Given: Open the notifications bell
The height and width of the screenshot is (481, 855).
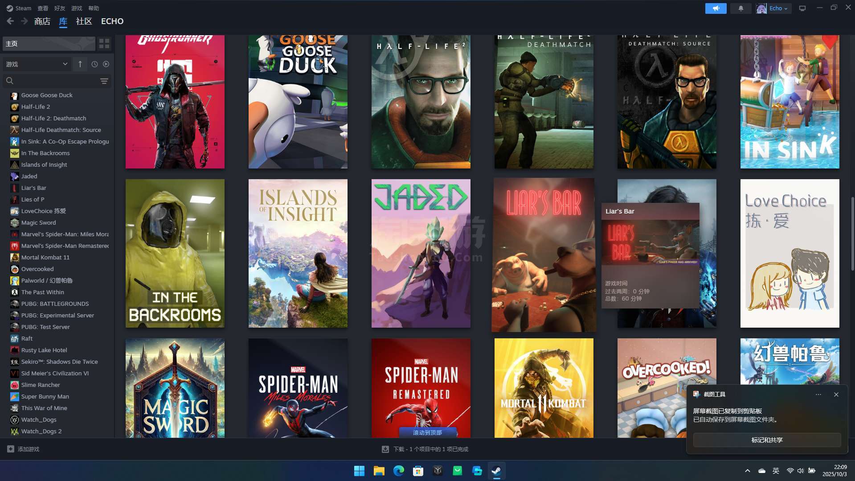Looking at the screenshot, I should 740,8.
